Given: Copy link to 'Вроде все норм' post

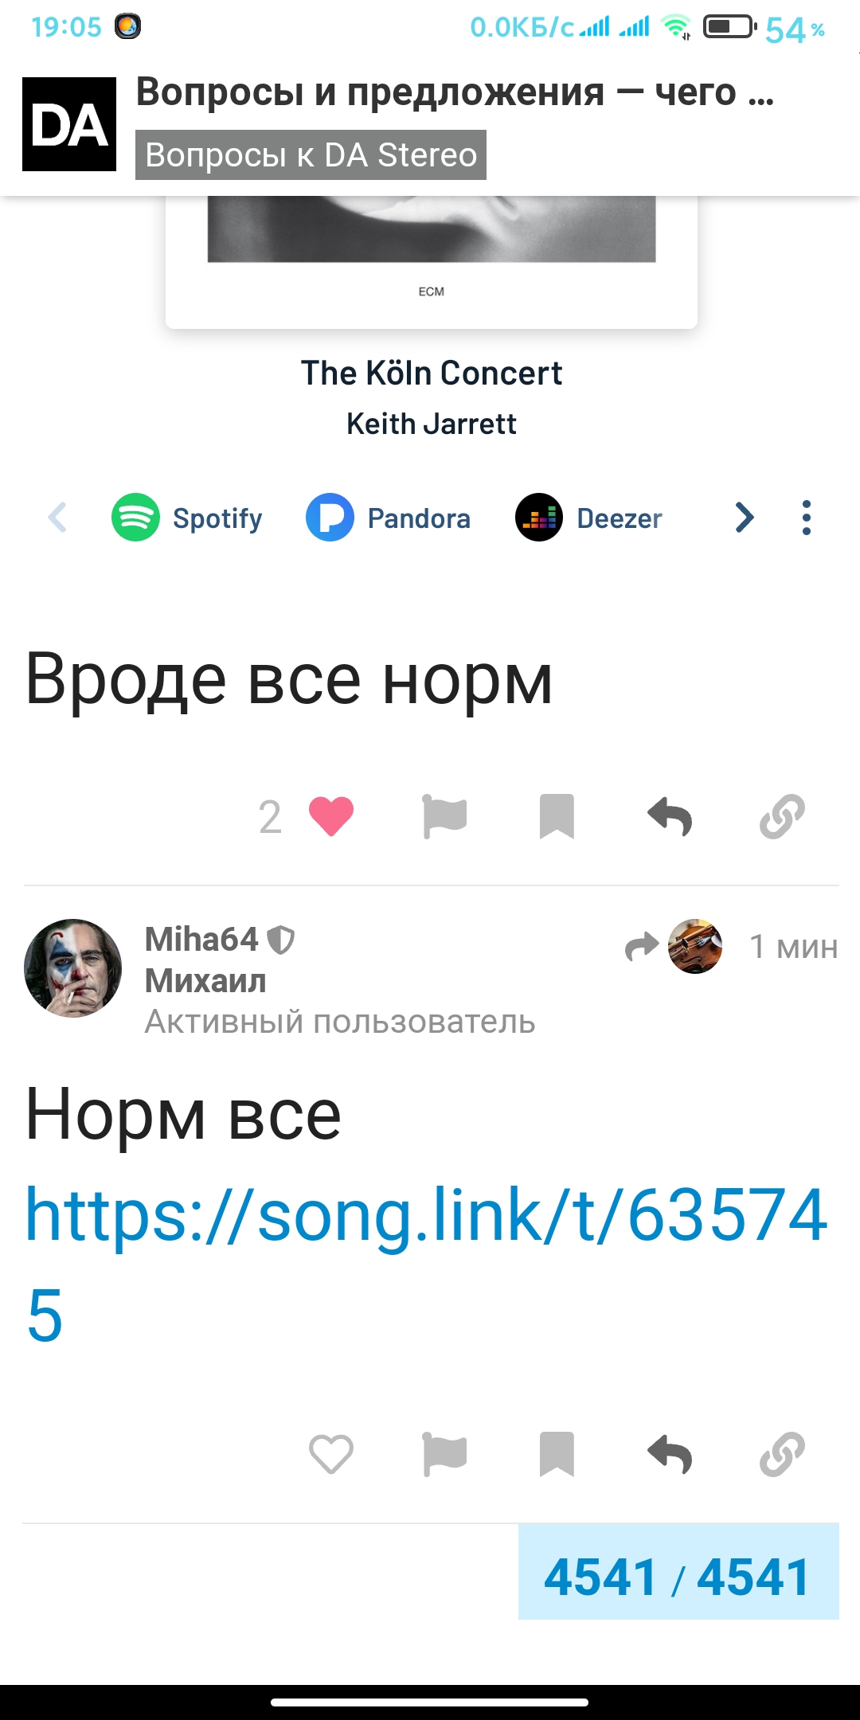Looking at the screenshot, I should 782,816.
